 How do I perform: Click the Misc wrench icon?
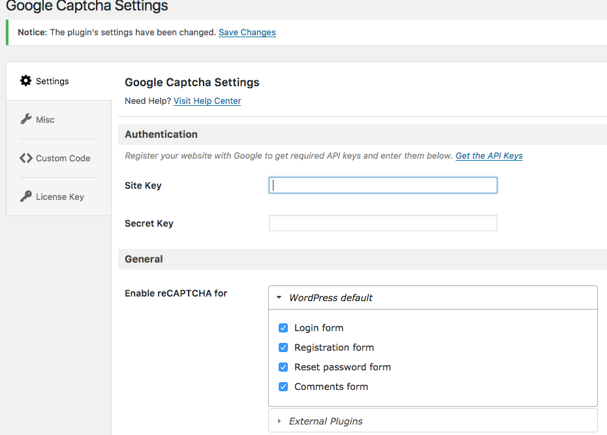(25, 119)
